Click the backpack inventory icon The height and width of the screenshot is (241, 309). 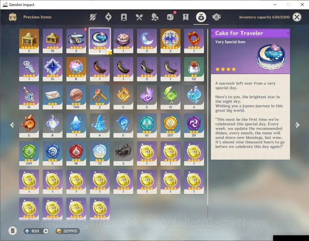13,17
